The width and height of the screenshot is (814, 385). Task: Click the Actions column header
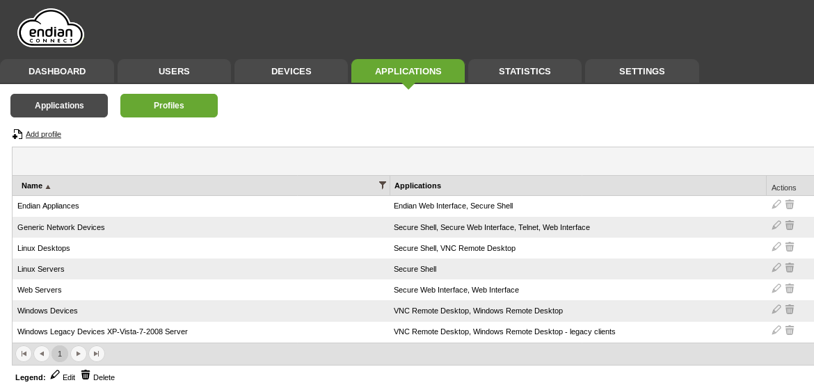784,188
